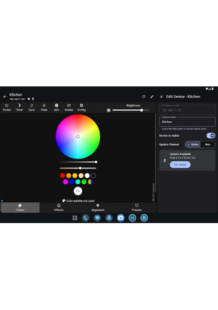Open the Presets tab
This screenshot has width=218, height=310.
[x=137, y=207]
